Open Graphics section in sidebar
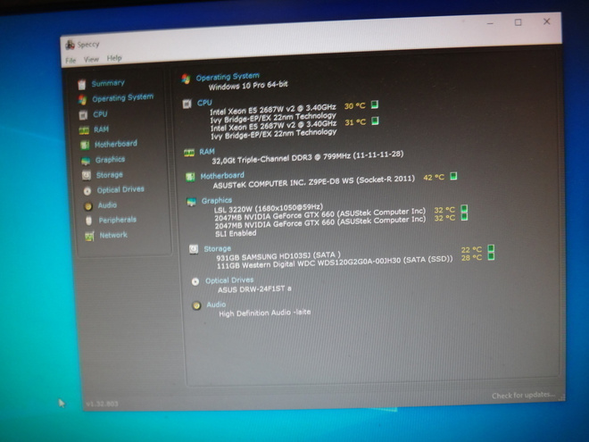The height and width of the screenshot is (442, 589). 110,159
